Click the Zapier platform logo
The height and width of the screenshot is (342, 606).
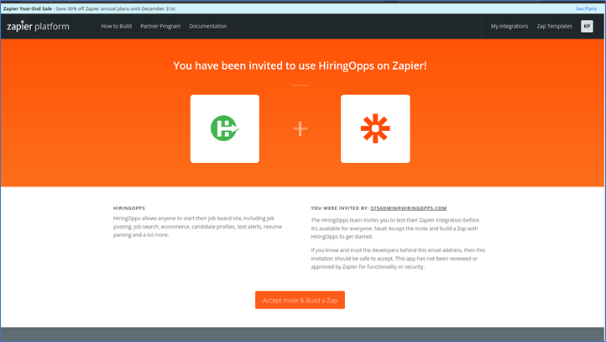[x=38, y=26]
